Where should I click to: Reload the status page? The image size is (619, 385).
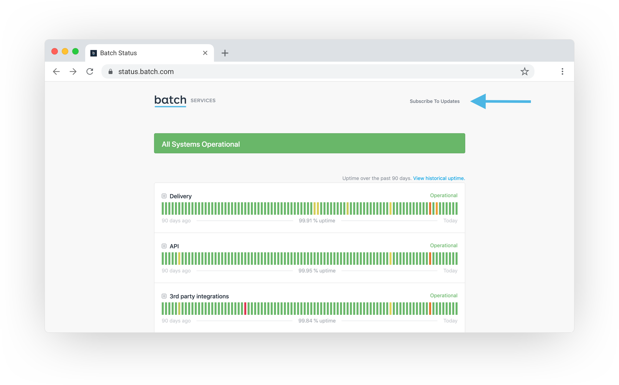tap(90, 71)
